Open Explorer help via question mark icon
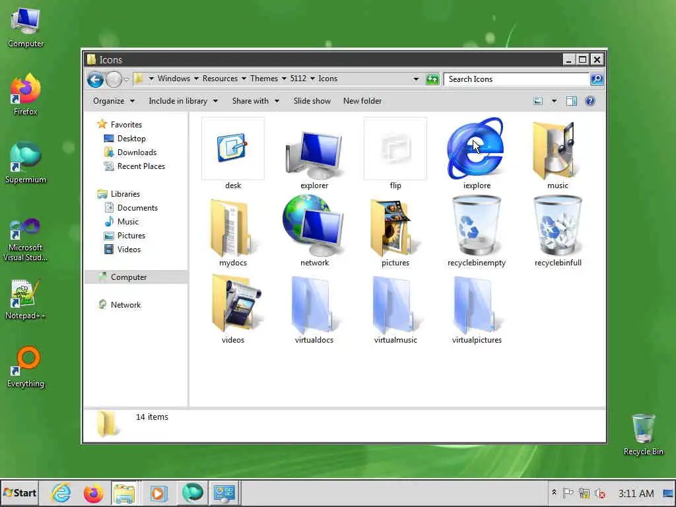676x507 pixels. [590, 101]
